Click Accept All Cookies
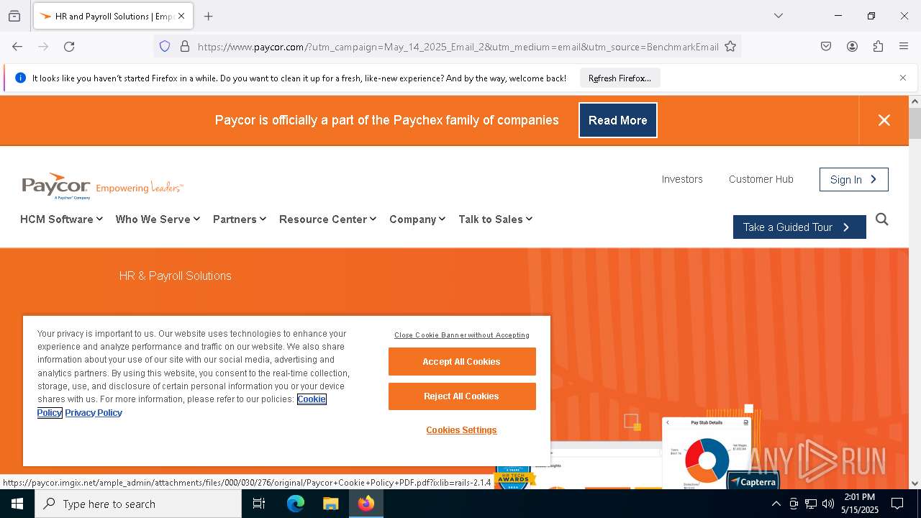921x518 pixels. (x=462, y=361)
